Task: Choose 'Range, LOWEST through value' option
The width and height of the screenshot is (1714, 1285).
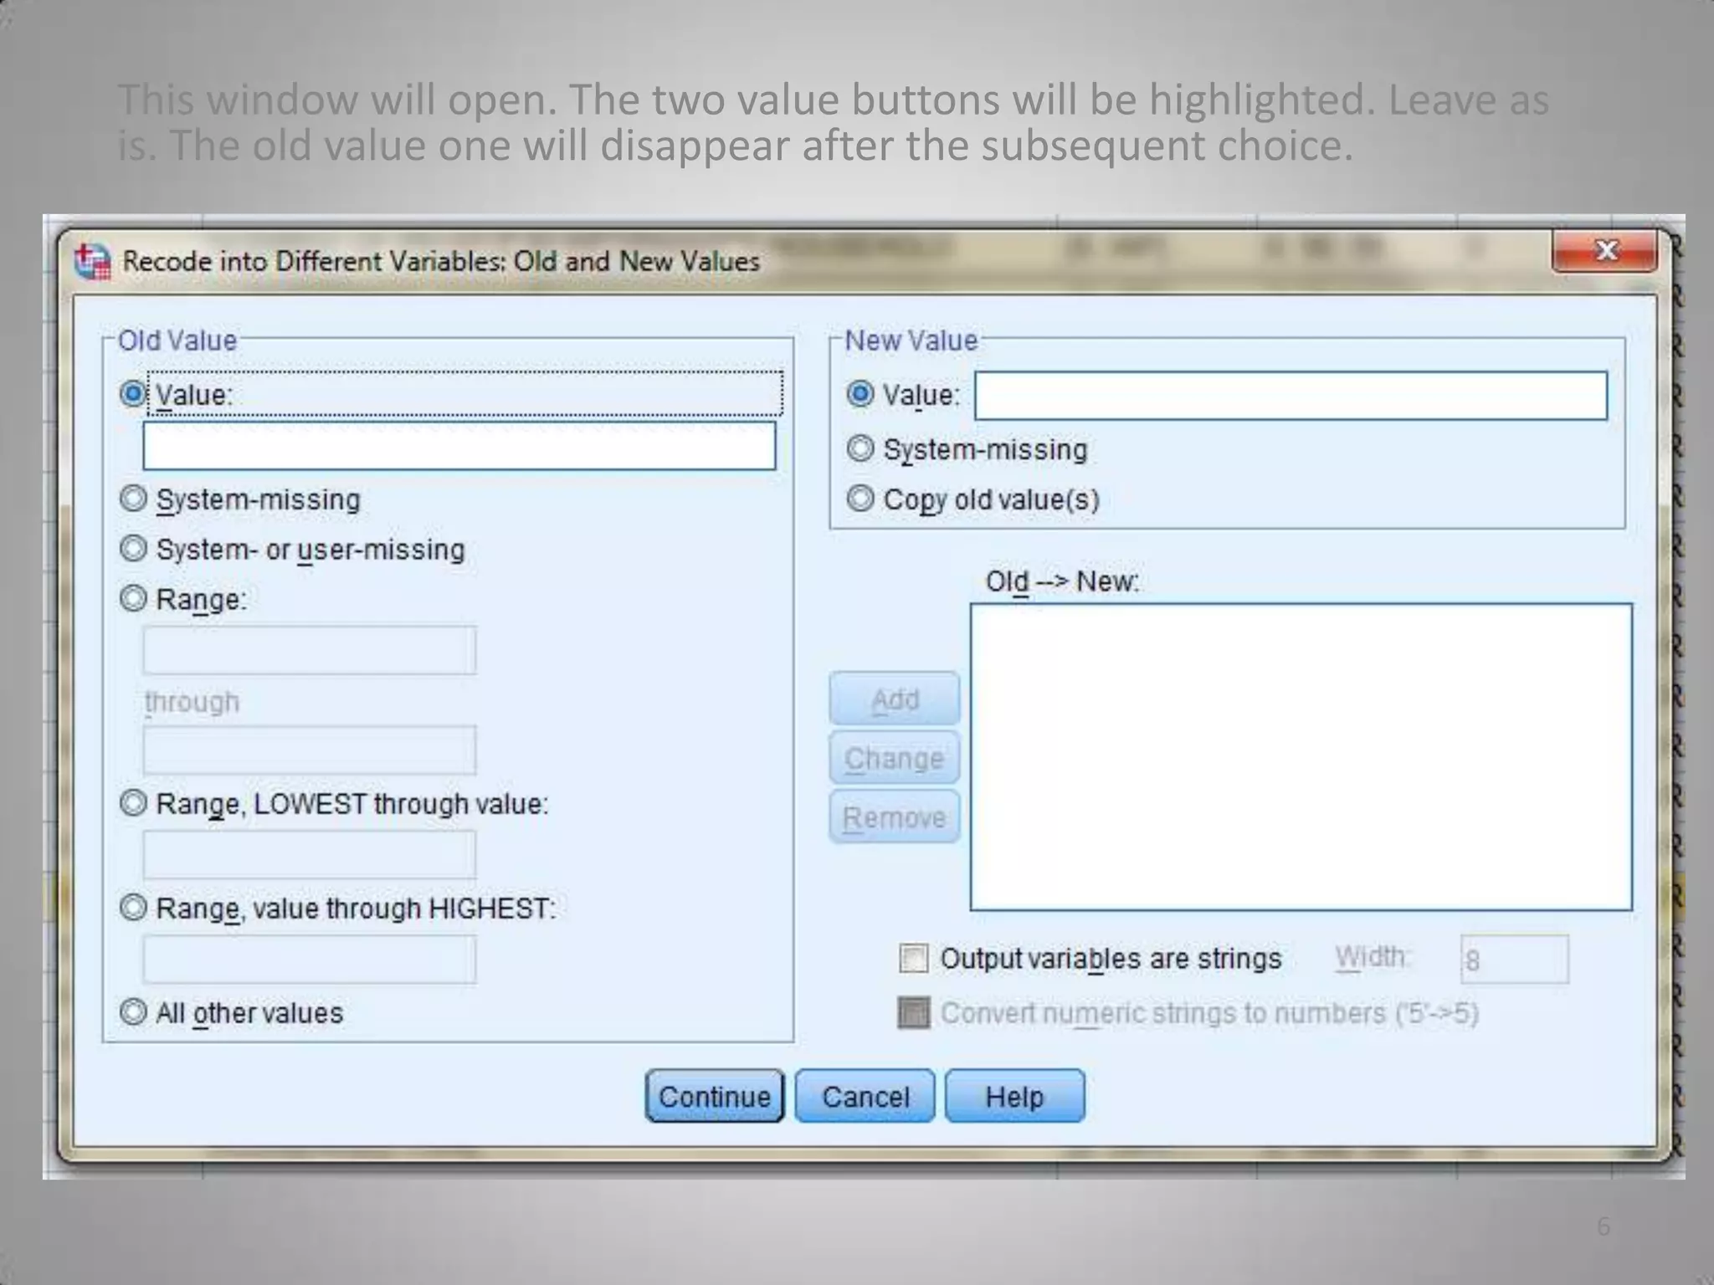Action: (133, 804)
